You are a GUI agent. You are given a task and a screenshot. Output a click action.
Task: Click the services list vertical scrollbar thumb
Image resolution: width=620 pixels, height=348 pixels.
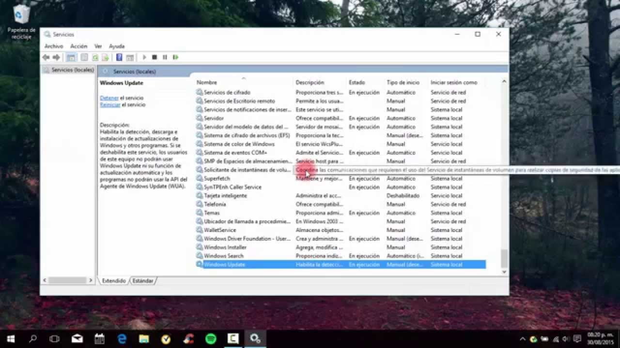tap(504, 258)
